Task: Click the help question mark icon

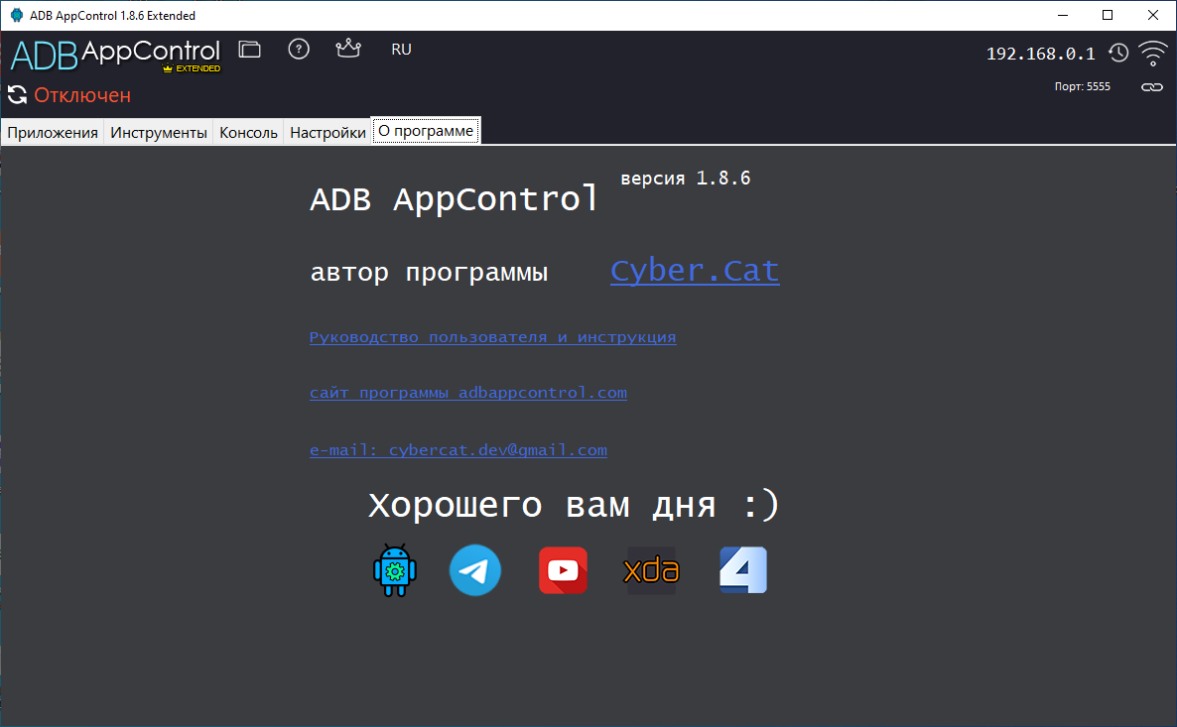Action: 299,50
